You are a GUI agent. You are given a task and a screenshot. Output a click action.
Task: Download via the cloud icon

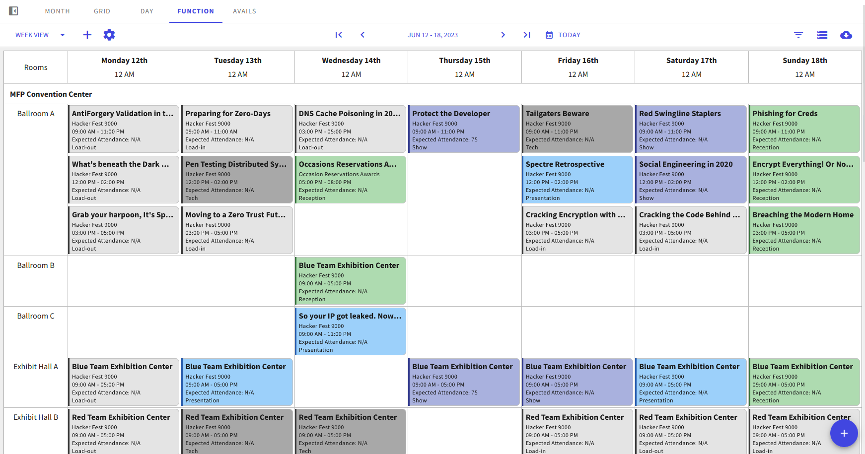[846, 35]
